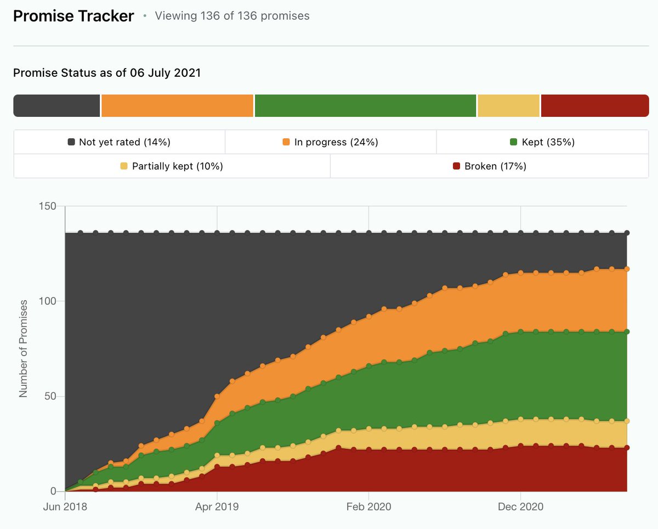The image size is (658, 529).
Task: Click the dark gray square icon beside Not yet rated
Action: 71,142
